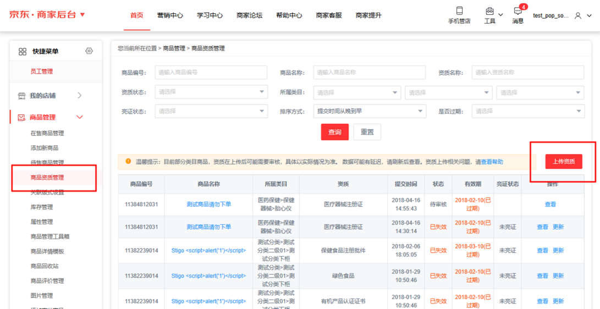
Task: Click the 快捷菜单 grid icon
Action: (x=23, y=52)
